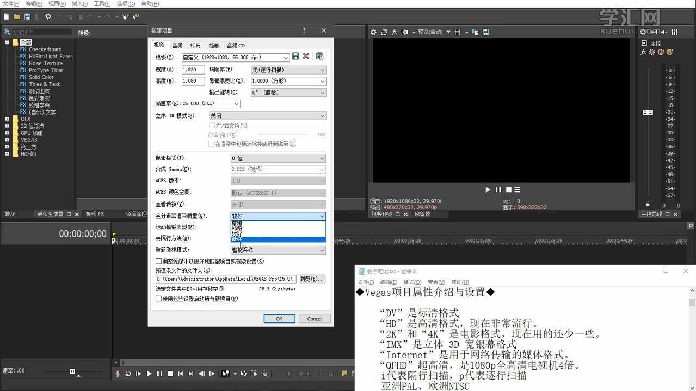Click the overlays grid icon in preview

coord(457,32)
